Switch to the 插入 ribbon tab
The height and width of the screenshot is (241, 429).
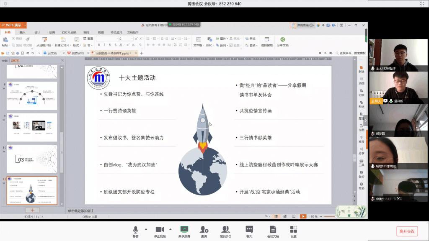(23, 32)
